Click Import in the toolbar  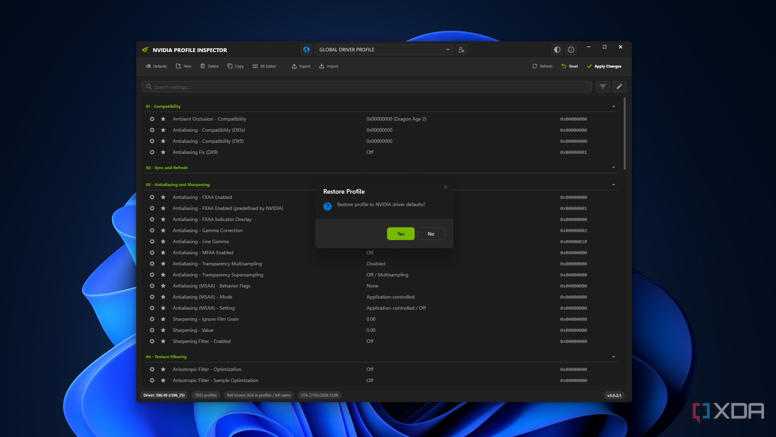329,66
